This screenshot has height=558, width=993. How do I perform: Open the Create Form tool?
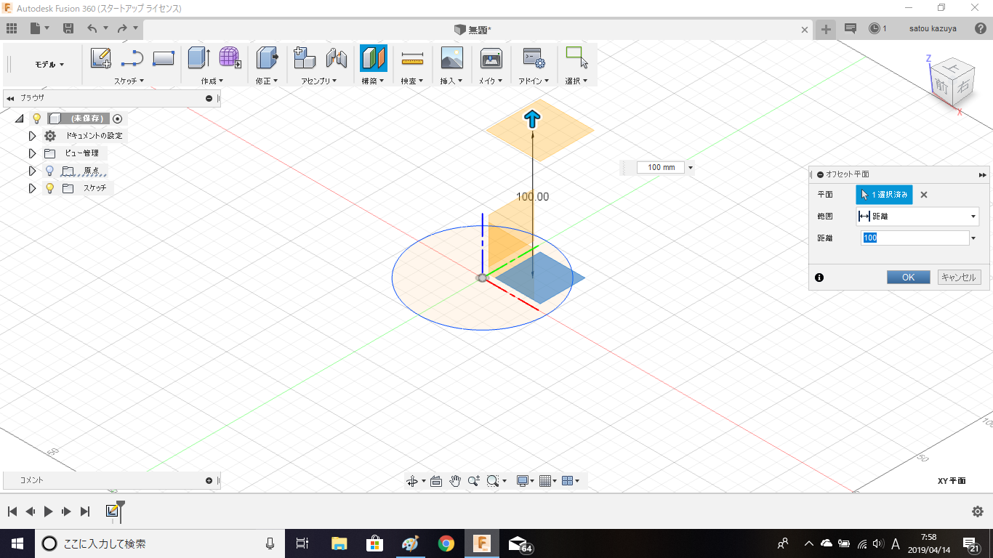tap(230, 58)
